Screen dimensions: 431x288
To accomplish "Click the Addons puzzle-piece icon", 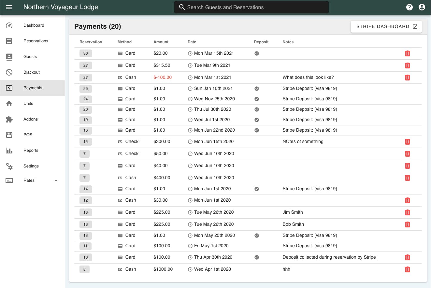I will [9, 119].
